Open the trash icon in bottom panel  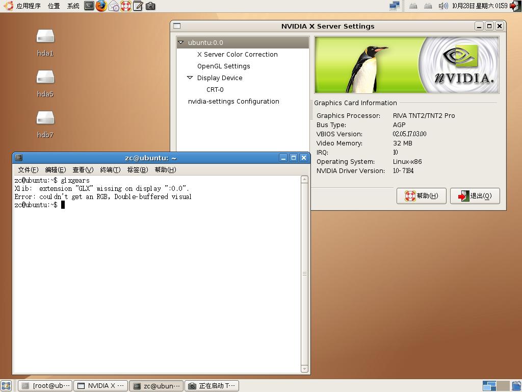(516, 386)
